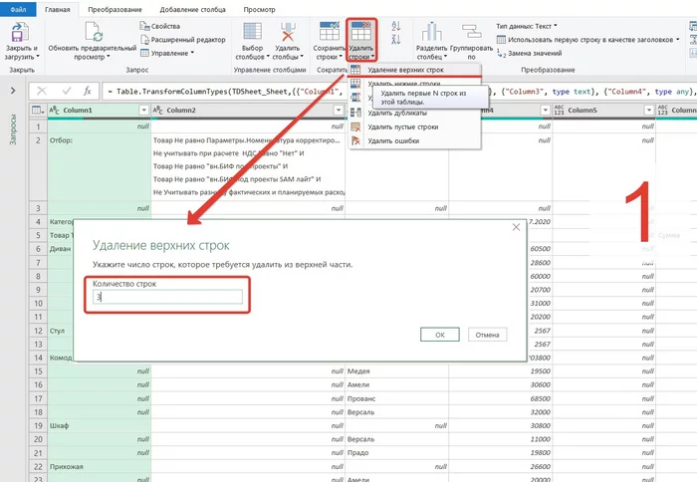Image resolution: width=697 pixels, height=482 pixels.
Task: Click the fx function icon
Action: [x=88, y=92]
